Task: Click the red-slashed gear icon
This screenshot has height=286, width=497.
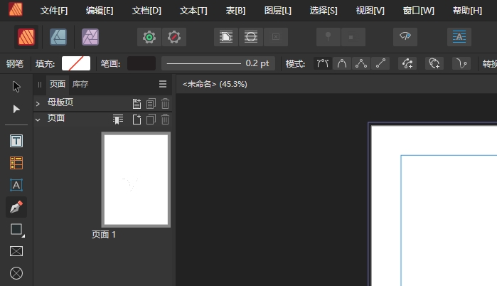Action: [x=174, y=37]
